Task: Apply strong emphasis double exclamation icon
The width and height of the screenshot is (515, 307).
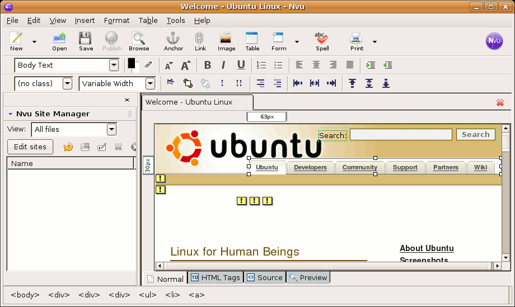Action: 239,83
